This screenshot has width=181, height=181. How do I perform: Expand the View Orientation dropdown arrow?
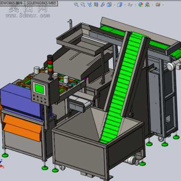[x=114, y=5]
